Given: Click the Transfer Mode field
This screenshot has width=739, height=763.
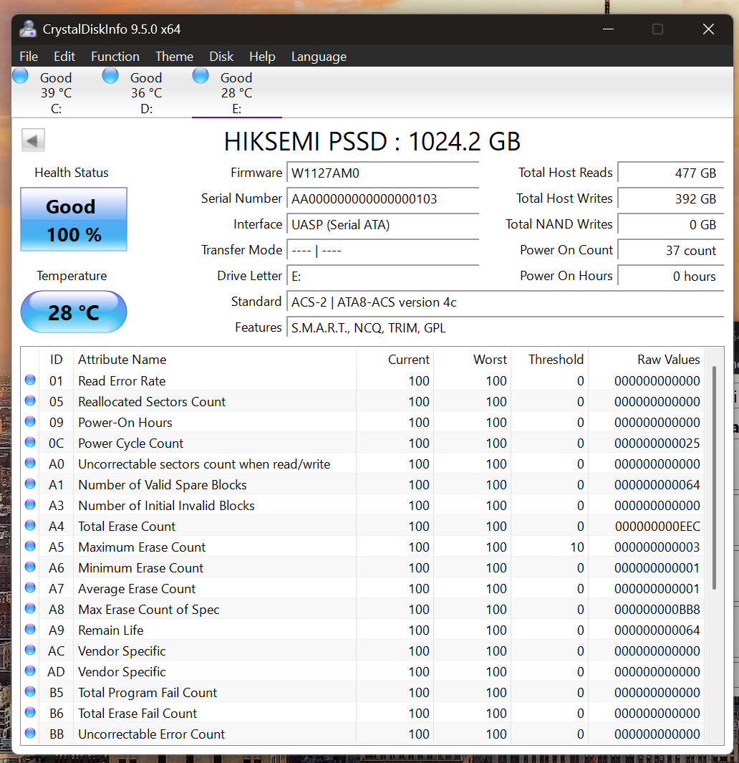Looking at the screenshot, I should click(382, 251).
